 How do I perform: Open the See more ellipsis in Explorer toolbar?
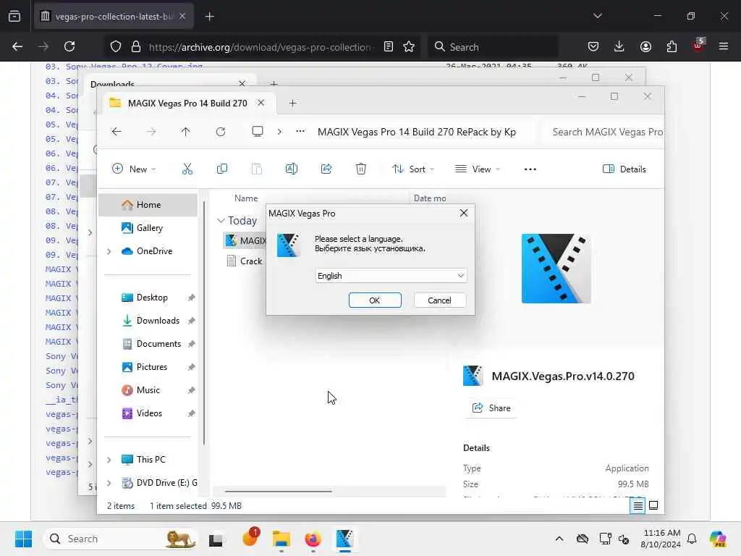pyautogui.click(x=530, y=169)
